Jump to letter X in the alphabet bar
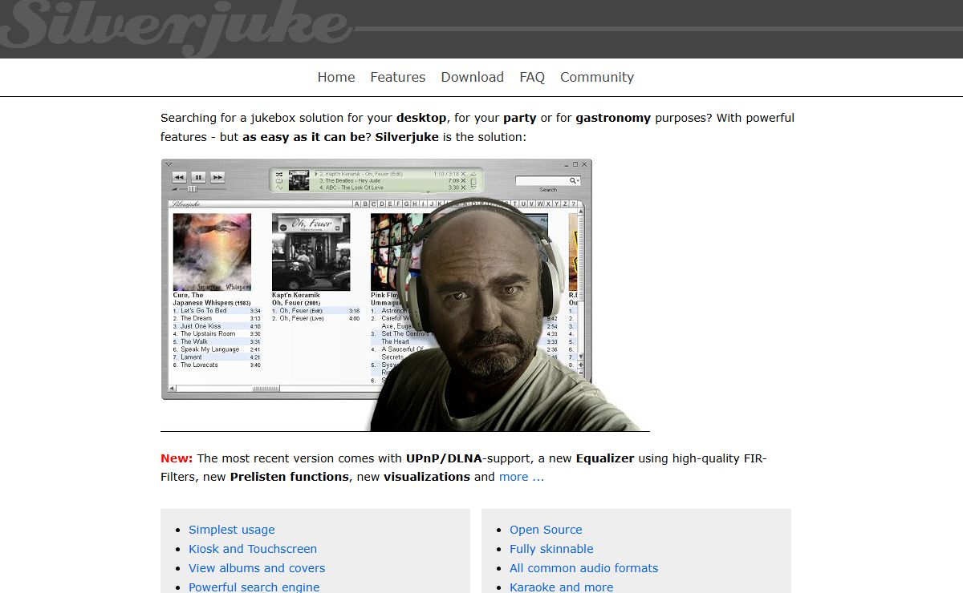963x593 pixels. (547, 204)
